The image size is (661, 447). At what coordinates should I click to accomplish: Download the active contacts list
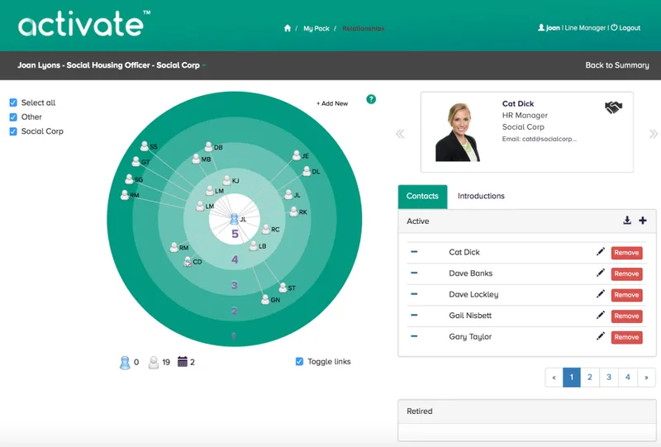[627, 220]
